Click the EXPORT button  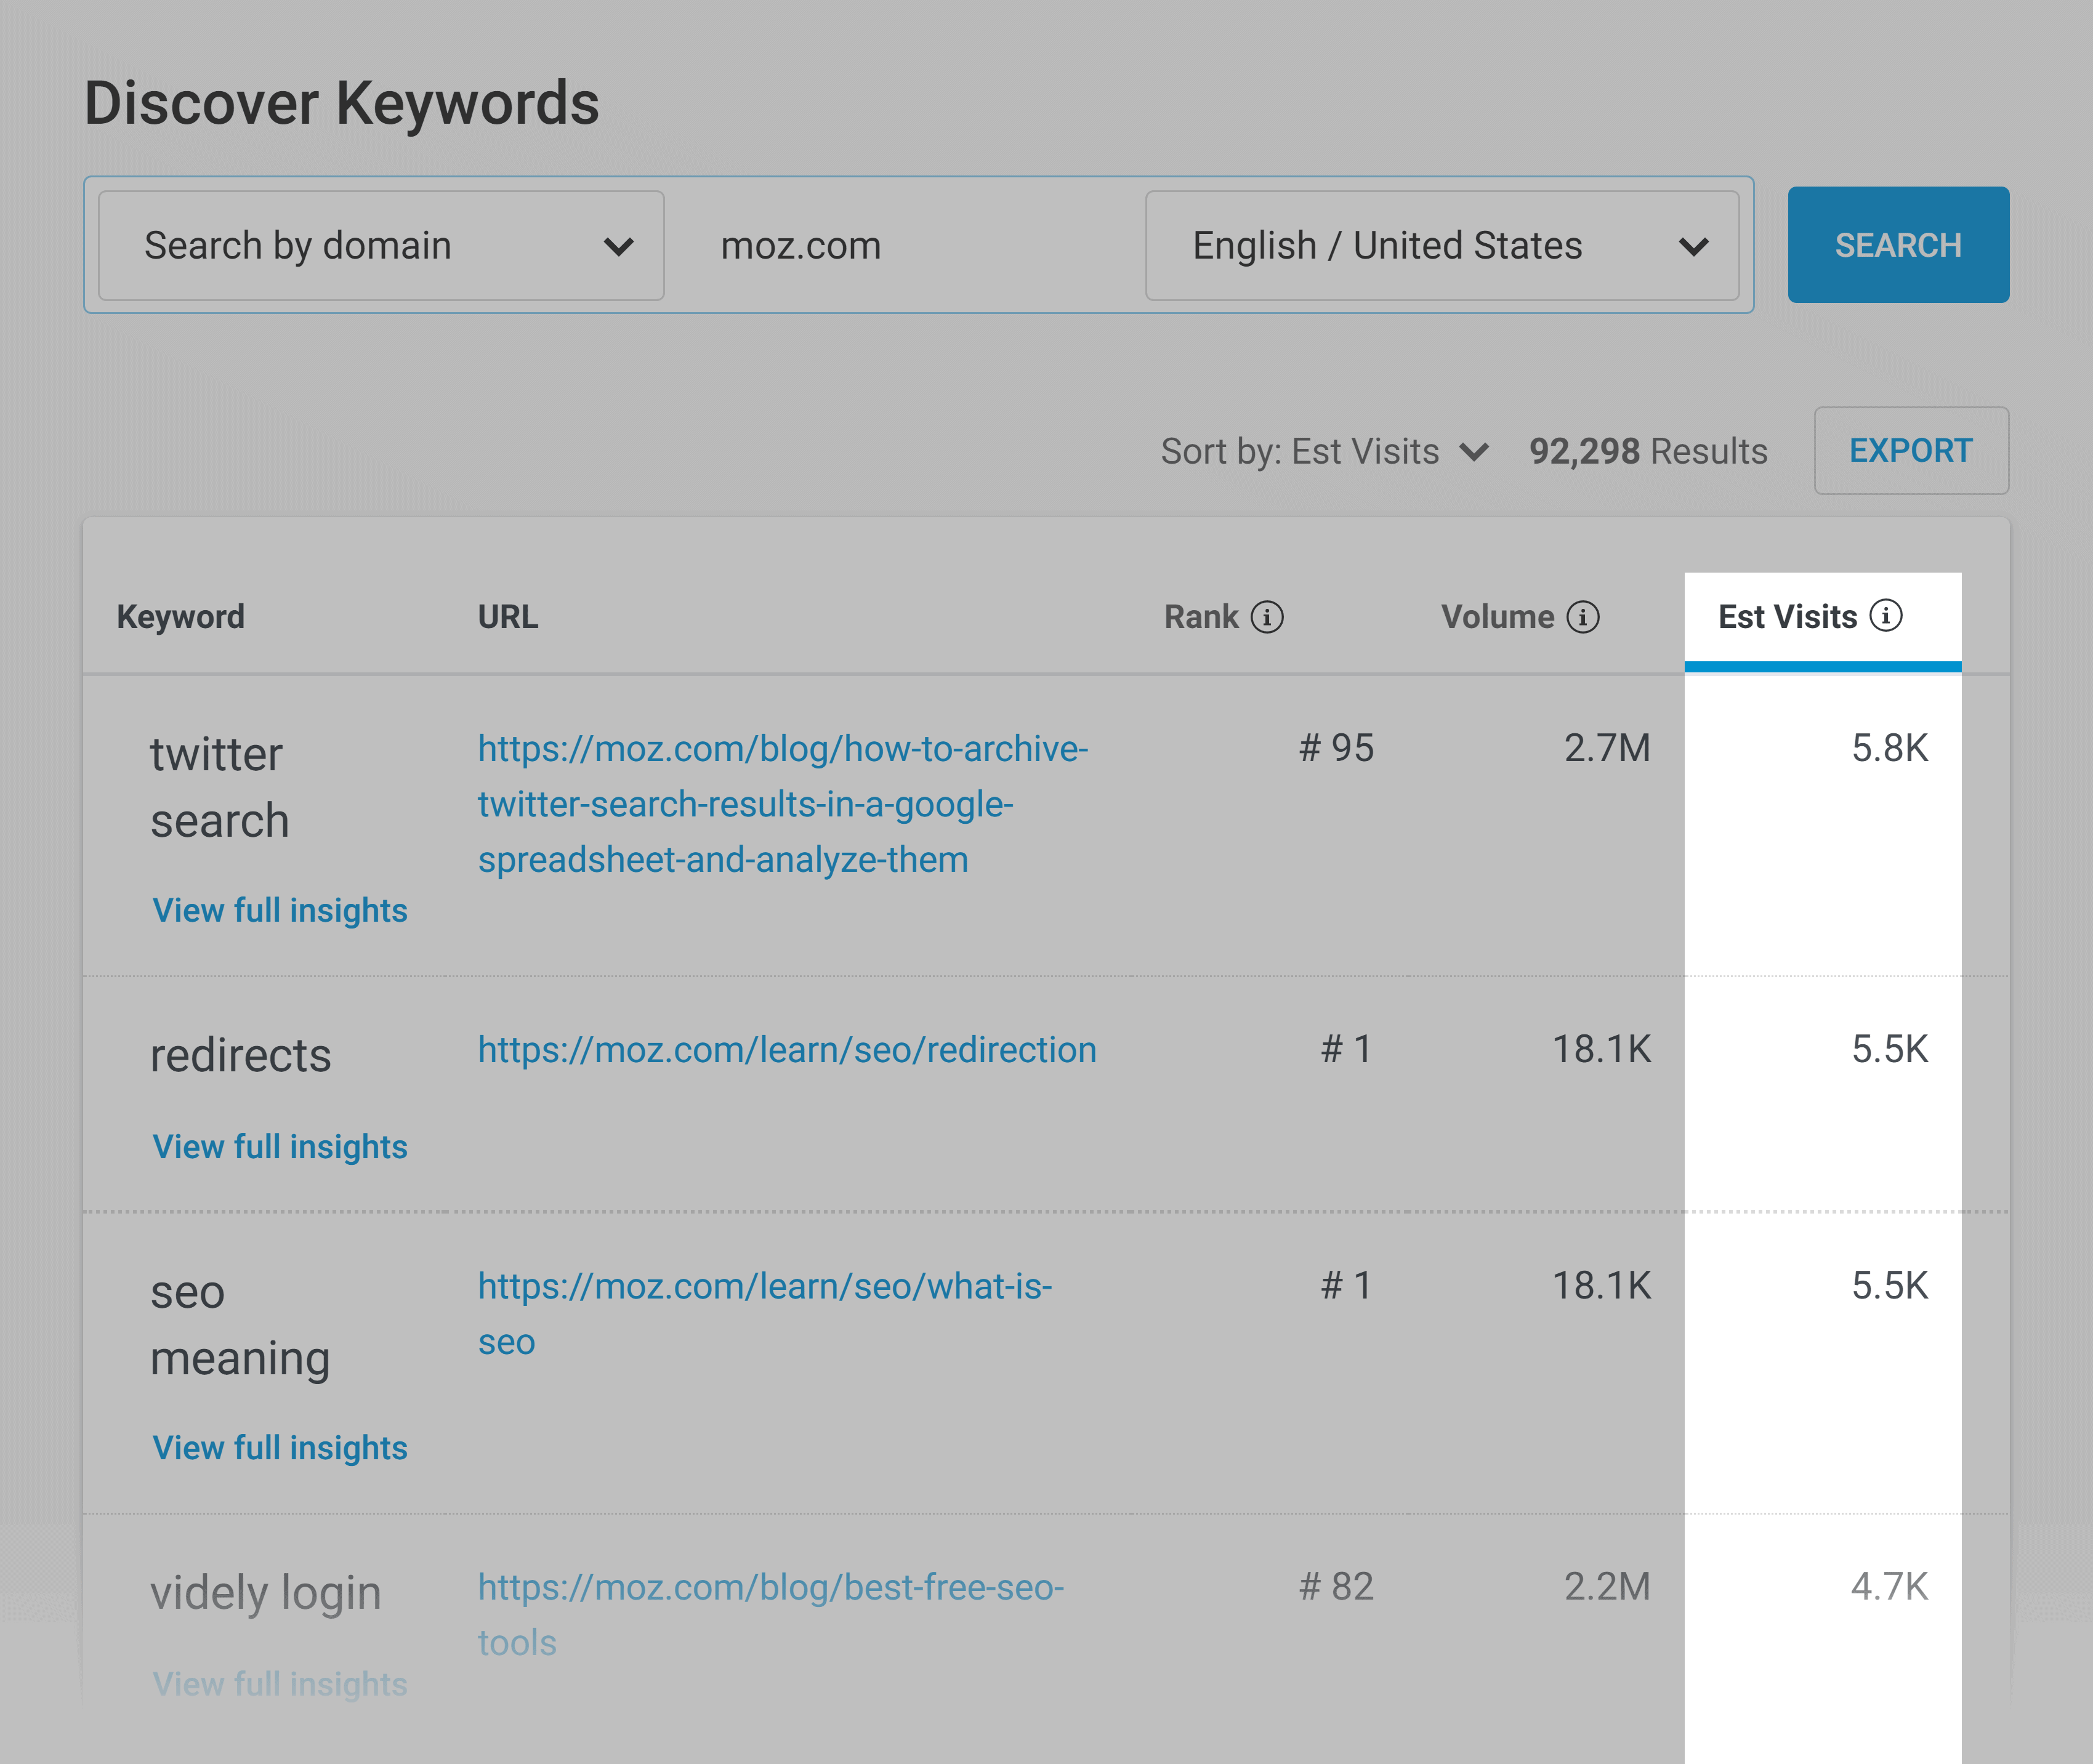tap(1911, 451)
